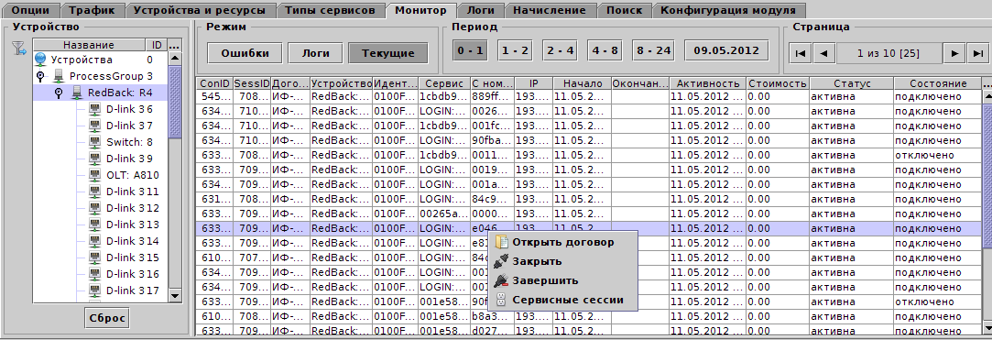Click the Открыть договор folder icon
Image resolution: width=992 pixels, height=340 pixels.
(x=502, y=242)
